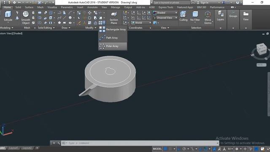This screenshot has width=270, height=152.
Task: Click the Culling selection icon
Action: click(x=183, y=16)
